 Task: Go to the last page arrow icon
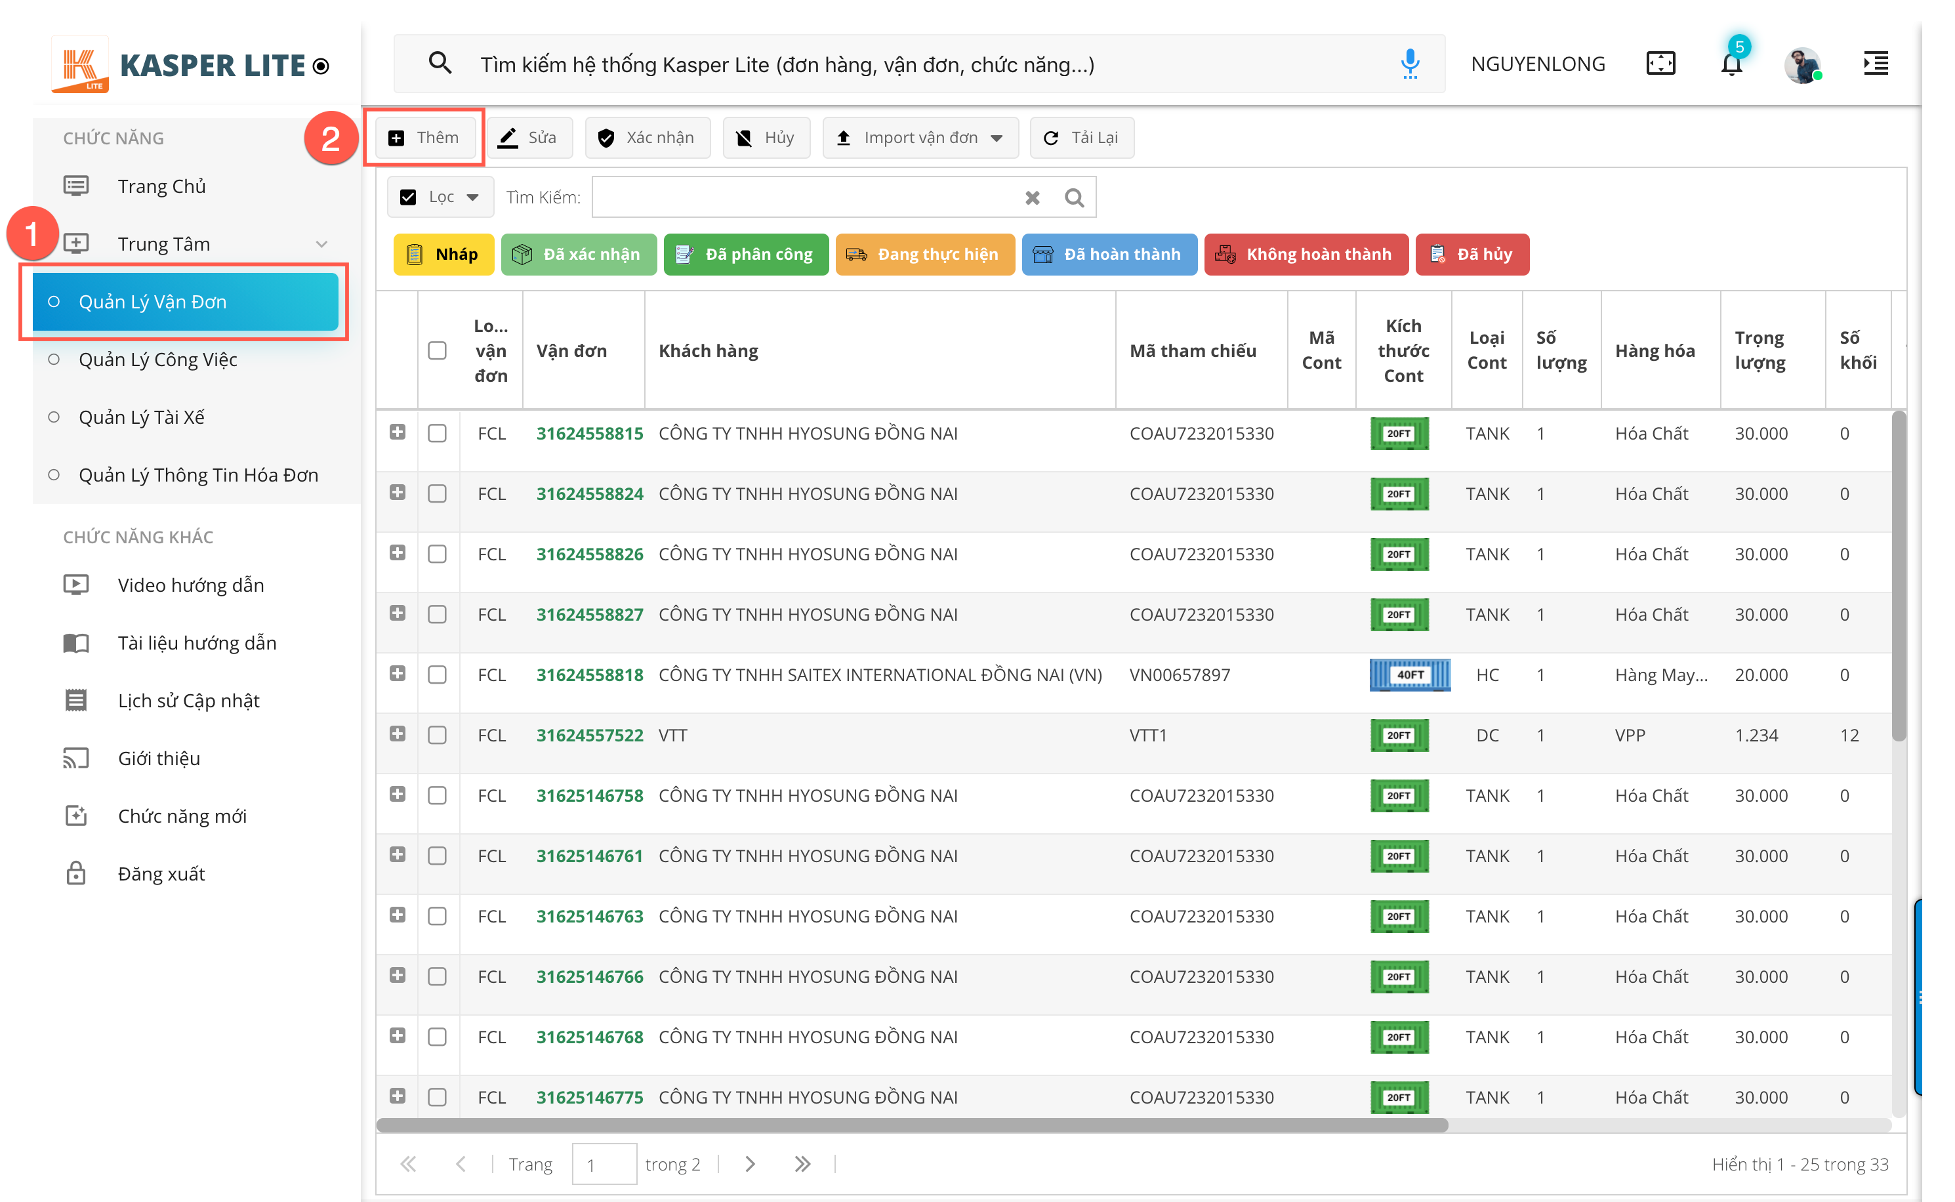coord(802,1164)
